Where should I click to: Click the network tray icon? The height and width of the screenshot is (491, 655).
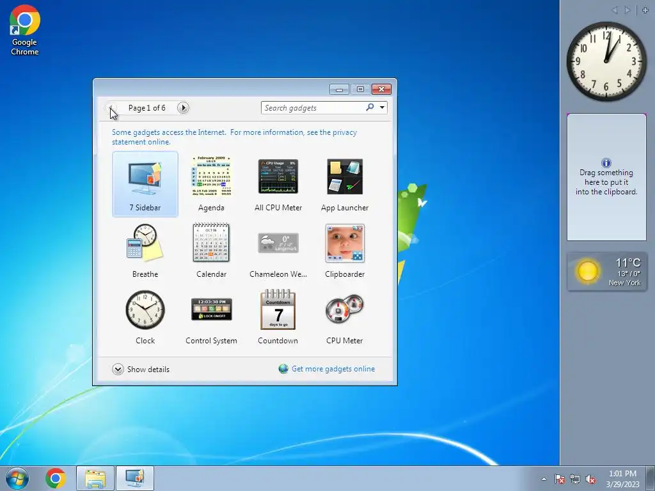pyautogui.click(x=575, y=479)
